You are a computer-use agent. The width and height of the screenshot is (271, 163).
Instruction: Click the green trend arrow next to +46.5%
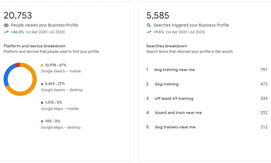click(6, 32)
